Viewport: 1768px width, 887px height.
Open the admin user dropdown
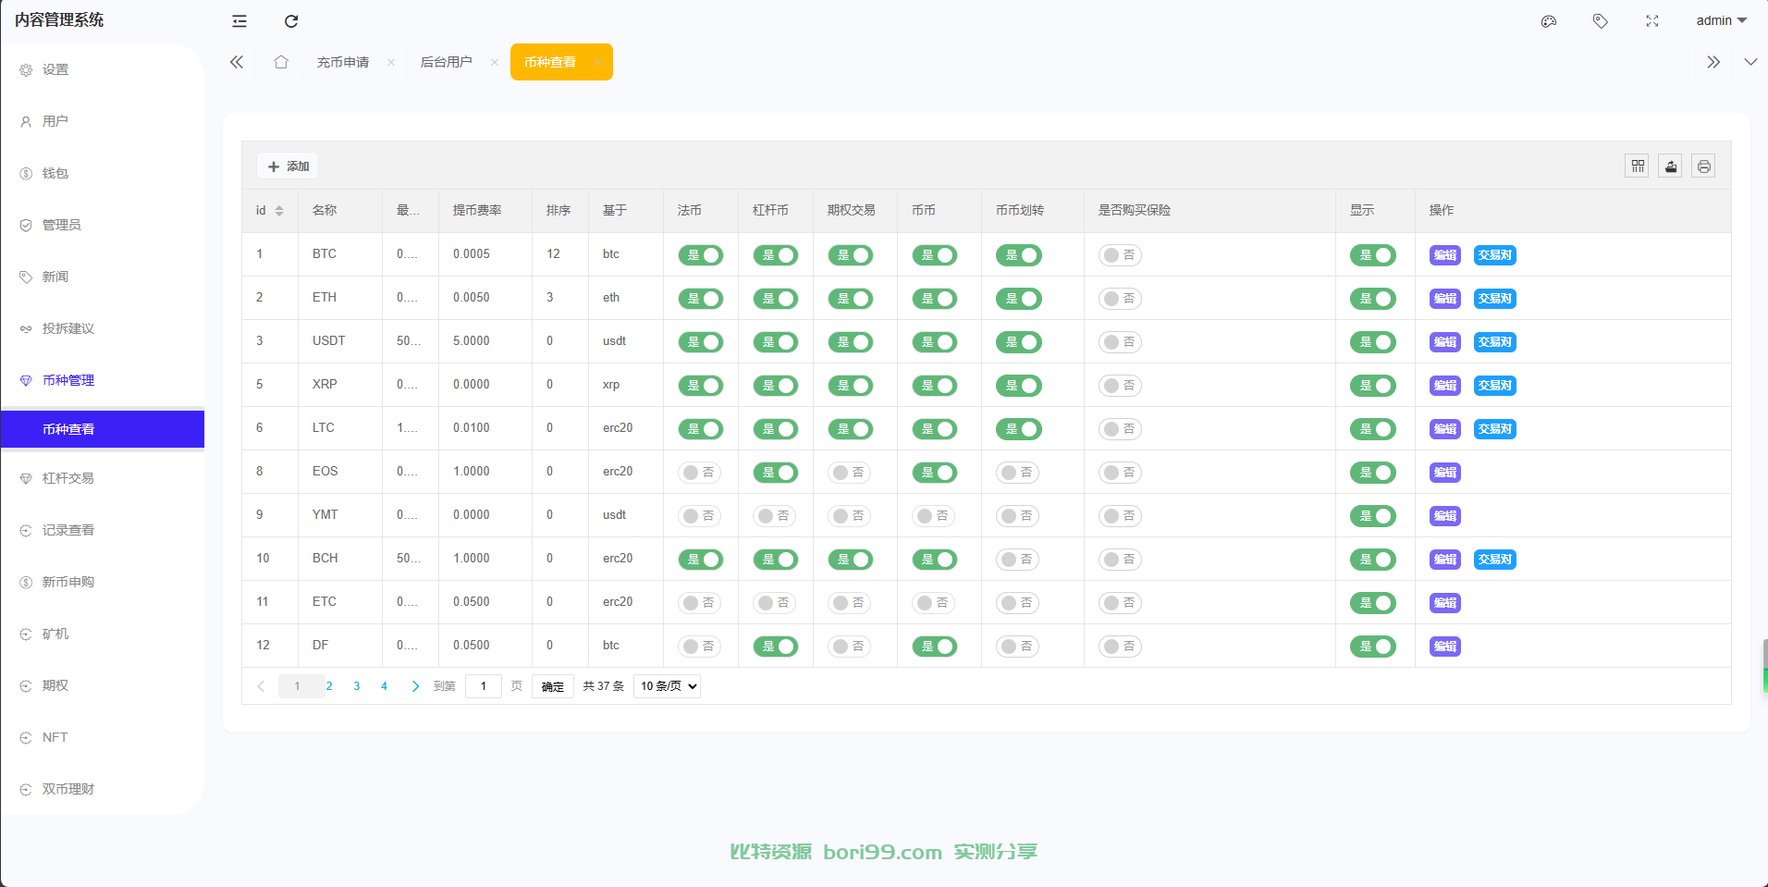(x=1721, y=20)
